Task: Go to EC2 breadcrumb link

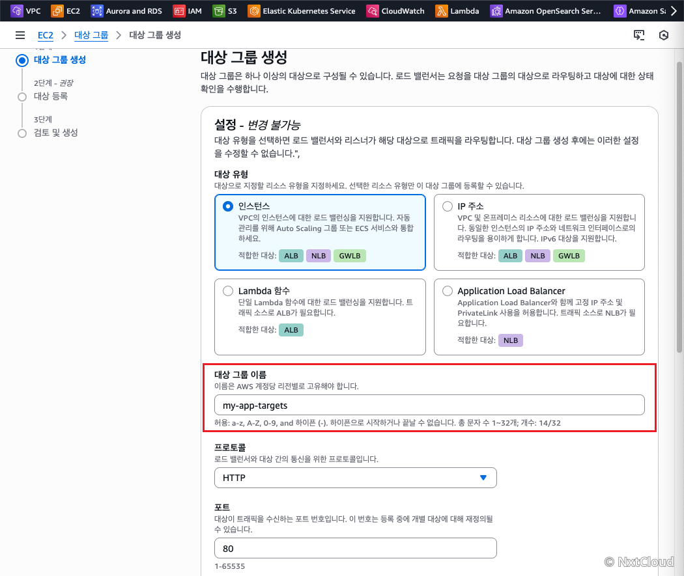Action: [46, 35]
